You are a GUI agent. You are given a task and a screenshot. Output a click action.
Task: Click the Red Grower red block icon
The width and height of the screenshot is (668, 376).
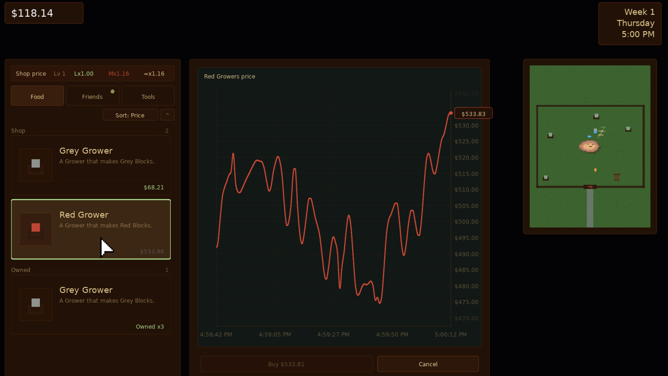point(35,227)
